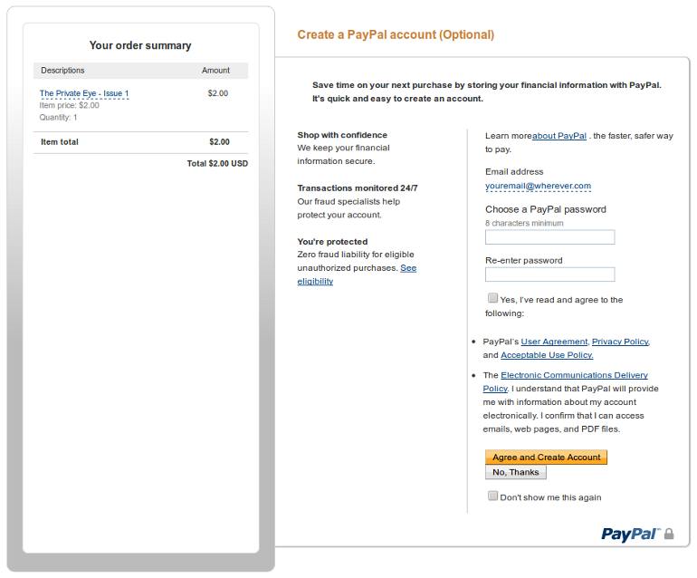The width and height of the screenshot is (697, 578).
Task: Check the agree to terms checkbox
Action: coord(492,298)
